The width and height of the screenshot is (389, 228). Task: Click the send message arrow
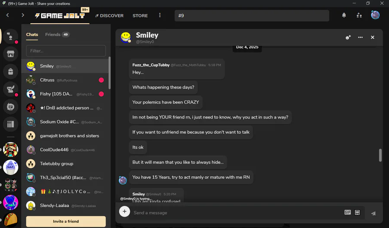[373, 213]
